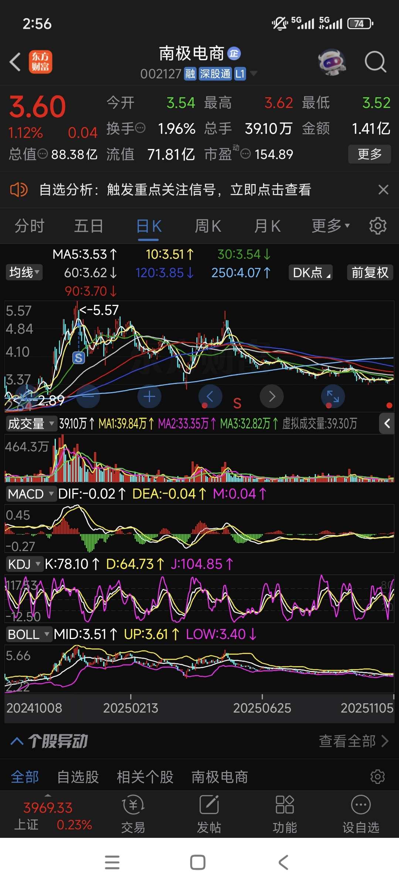Screen dimensions: 399x887
Task: Open the BOLL indicator dropdown
Action: [x=29, y=634]
